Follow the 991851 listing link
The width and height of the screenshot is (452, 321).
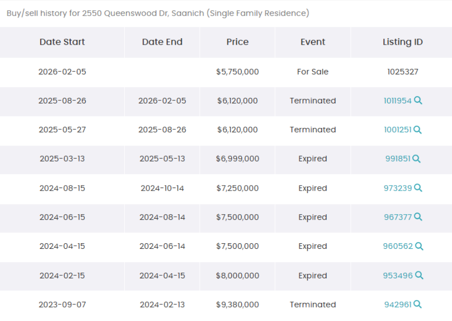(398, 159)
